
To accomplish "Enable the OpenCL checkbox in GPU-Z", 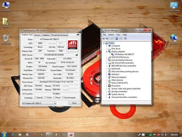I will [x=36, y=98].
